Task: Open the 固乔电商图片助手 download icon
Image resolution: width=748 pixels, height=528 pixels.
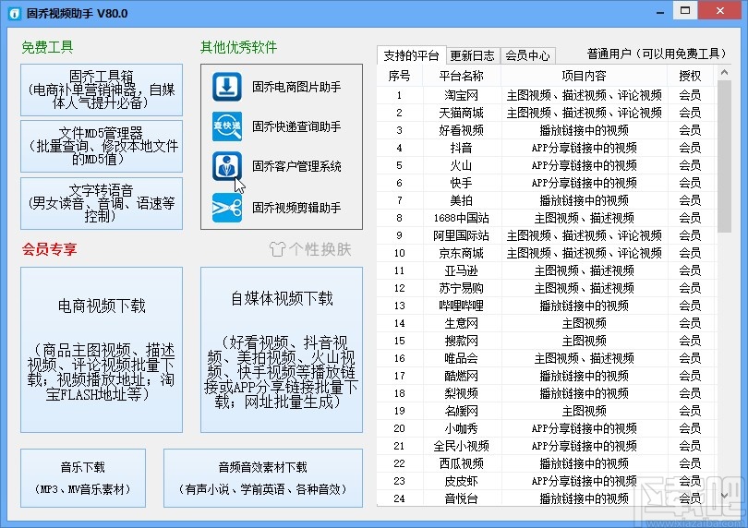Action: [x=227, y=87]
